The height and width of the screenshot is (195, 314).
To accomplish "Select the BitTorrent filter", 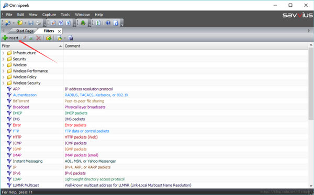I will (21, 101).
